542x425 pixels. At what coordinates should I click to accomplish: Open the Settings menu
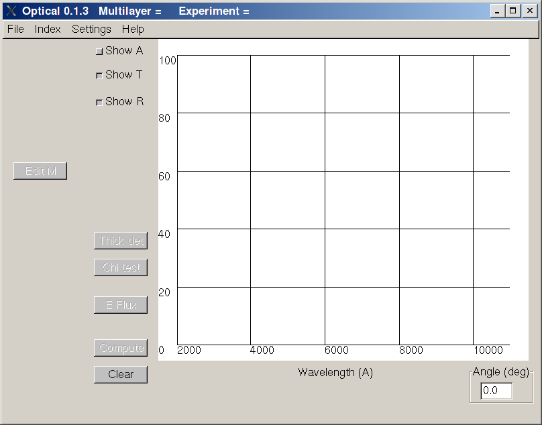[91, 29]
